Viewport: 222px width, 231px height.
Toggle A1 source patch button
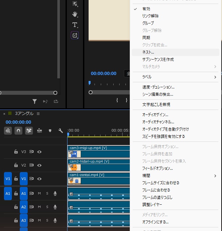coord(8,193)
